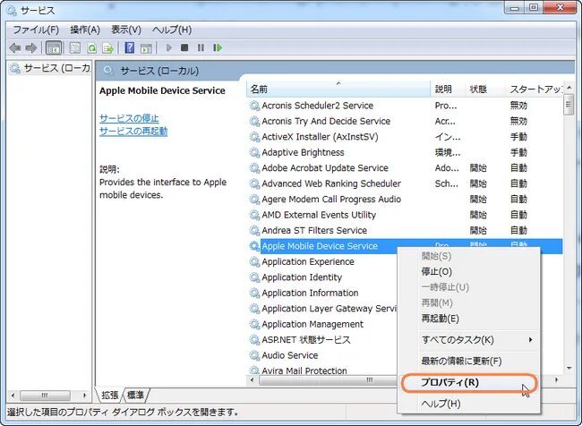
Task: Click gear icon beside Audio Service
Action: [254, 355]
